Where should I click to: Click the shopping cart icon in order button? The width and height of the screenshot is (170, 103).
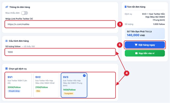point(136,45)
